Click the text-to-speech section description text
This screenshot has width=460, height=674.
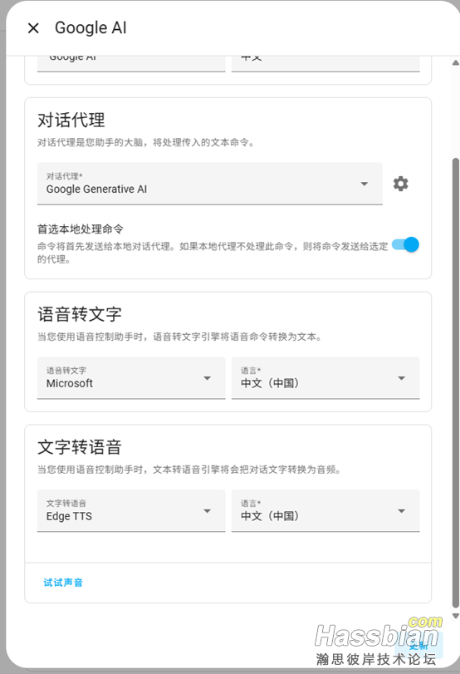point(189,470)
